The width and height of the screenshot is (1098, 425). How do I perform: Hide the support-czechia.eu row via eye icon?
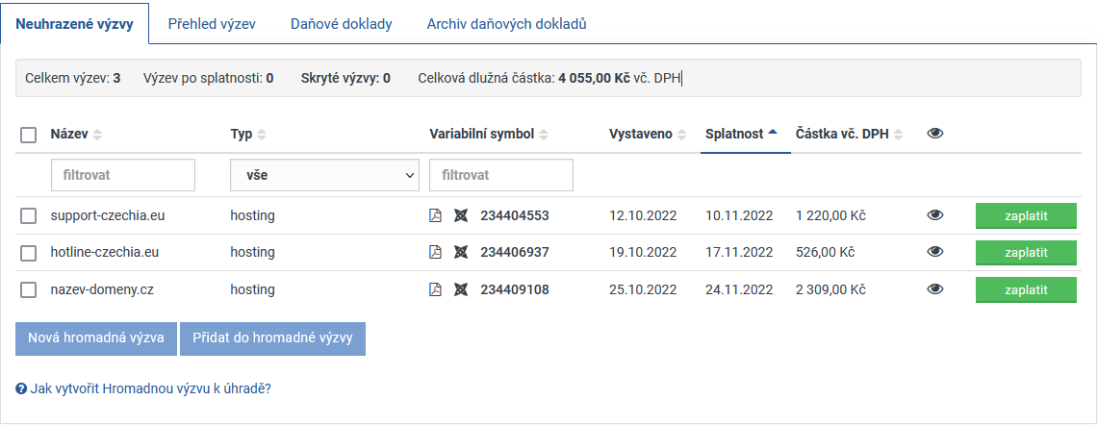point(934,215)
